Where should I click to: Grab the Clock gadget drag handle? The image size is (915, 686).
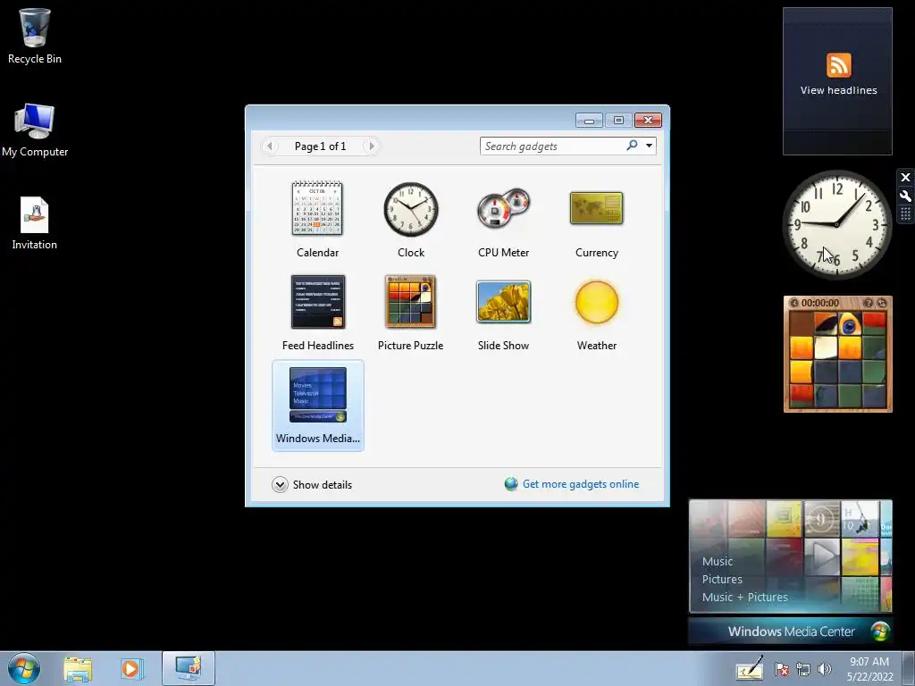906,214
